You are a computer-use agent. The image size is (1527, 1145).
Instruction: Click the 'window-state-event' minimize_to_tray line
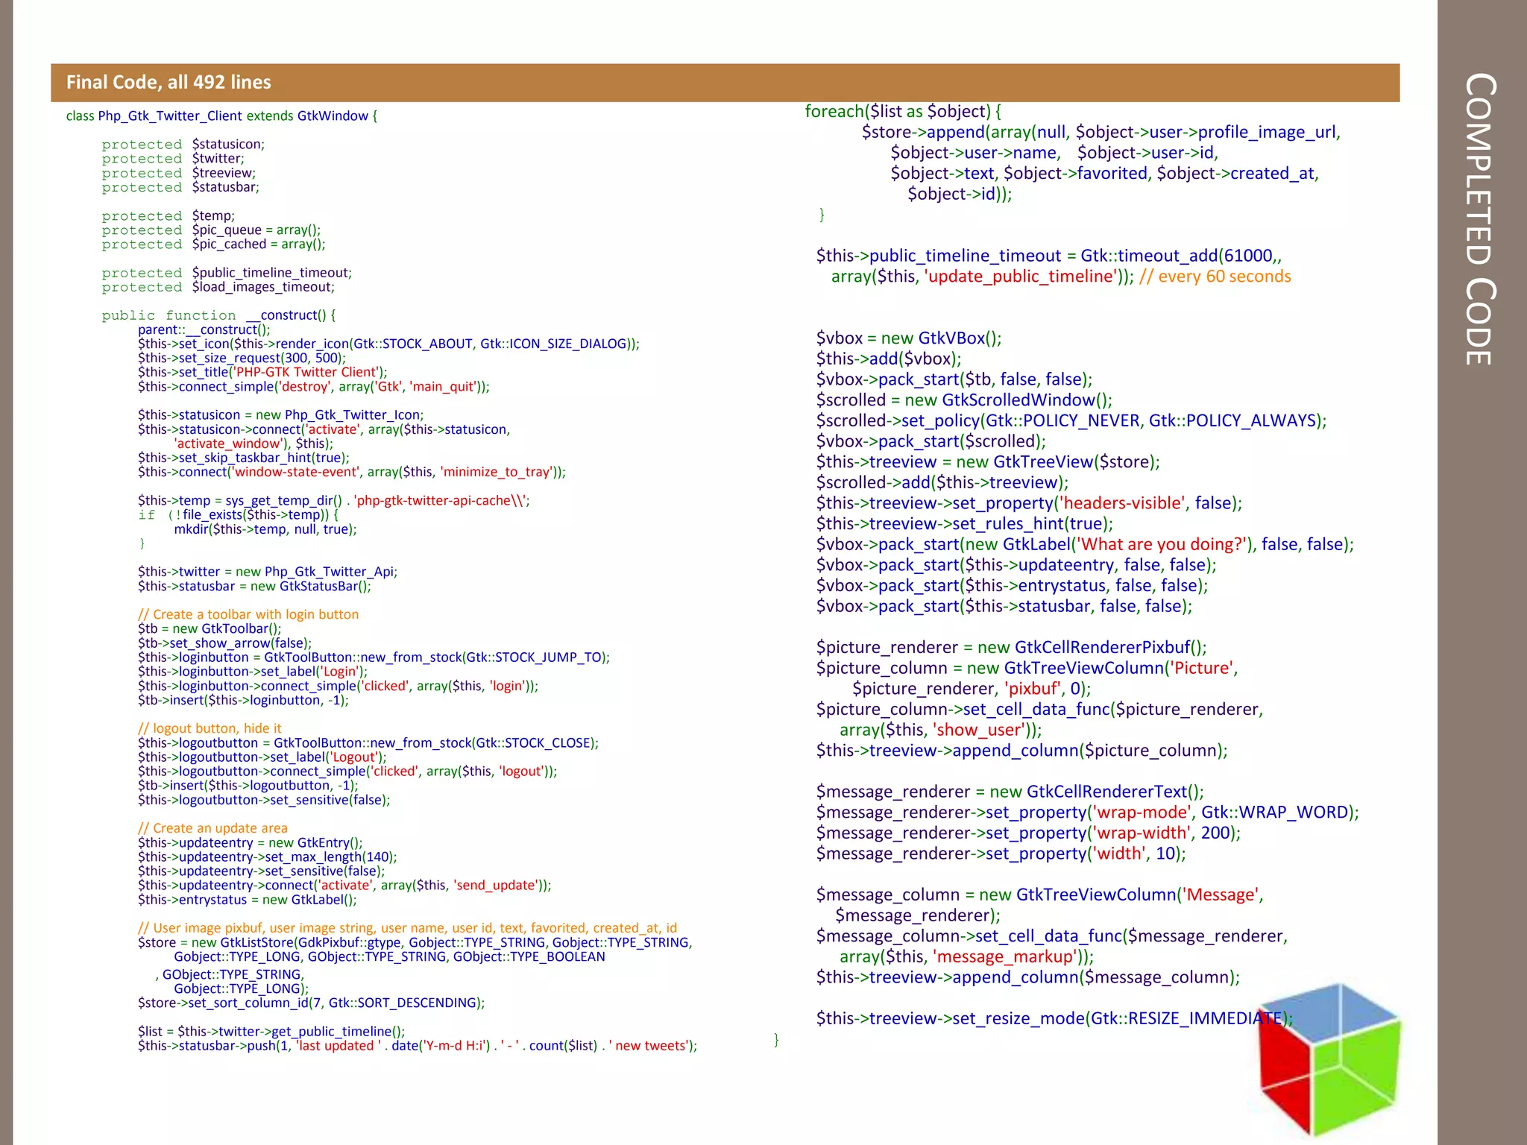(352, 472)
